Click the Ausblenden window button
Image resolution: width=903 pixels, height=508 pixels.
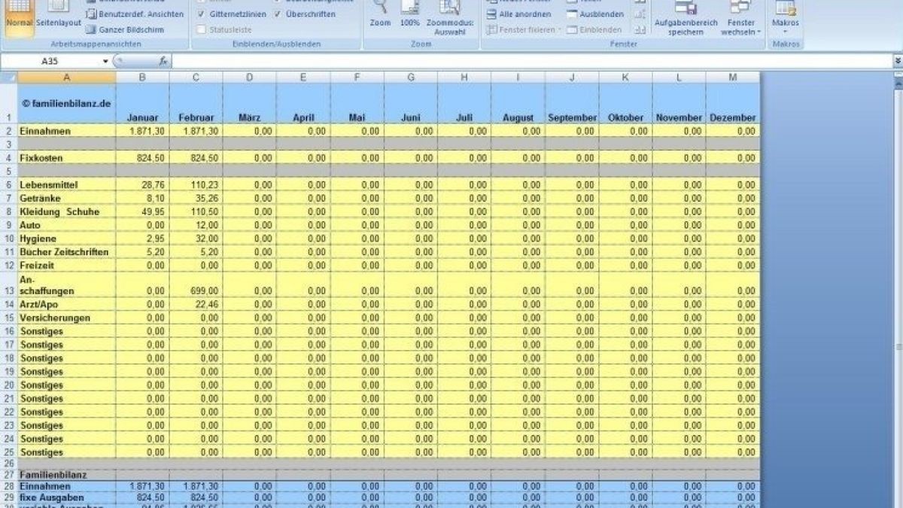(594, 14)
